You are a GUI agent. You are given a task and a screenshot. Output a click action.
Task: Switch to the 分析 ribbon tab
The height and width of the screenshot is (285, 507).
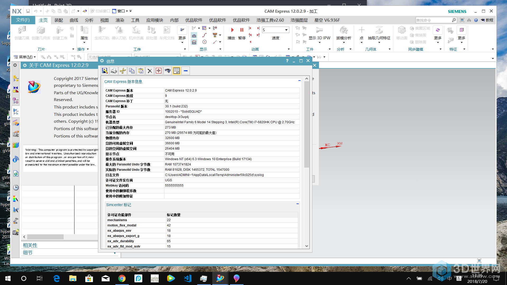point(89,20)
